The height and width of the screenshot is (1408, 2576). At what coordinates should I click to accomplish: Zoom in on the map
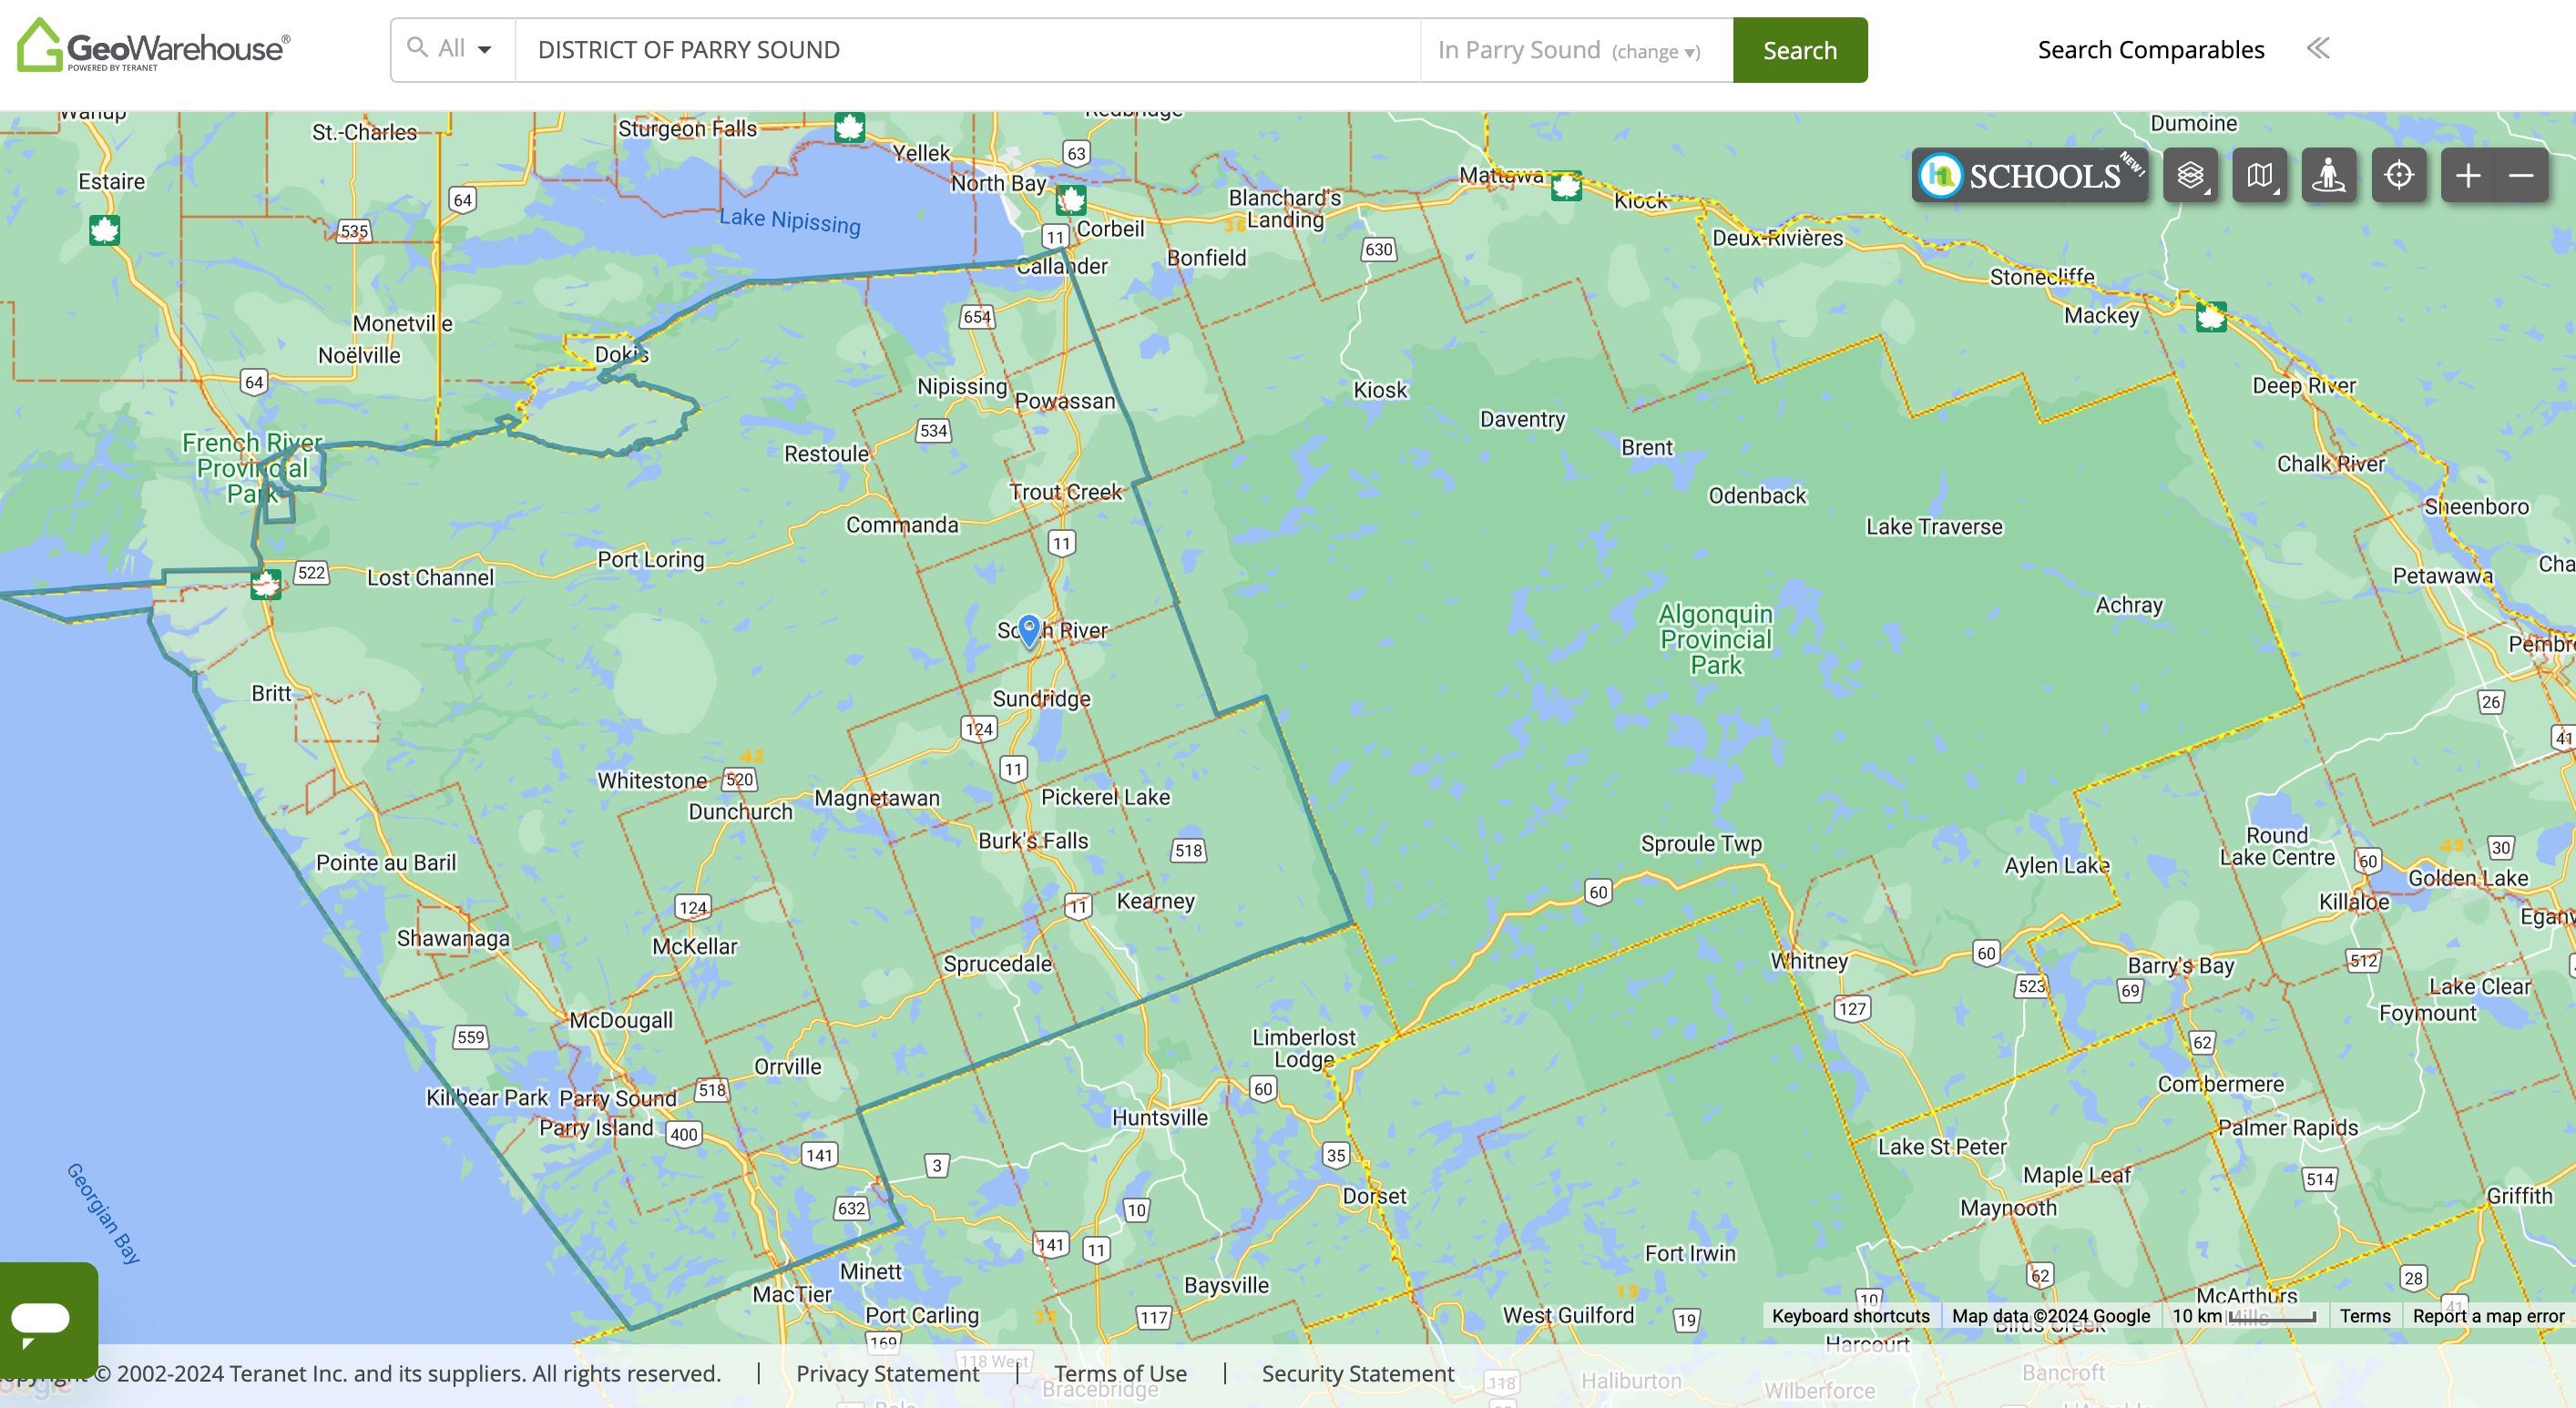(2468, 175)
